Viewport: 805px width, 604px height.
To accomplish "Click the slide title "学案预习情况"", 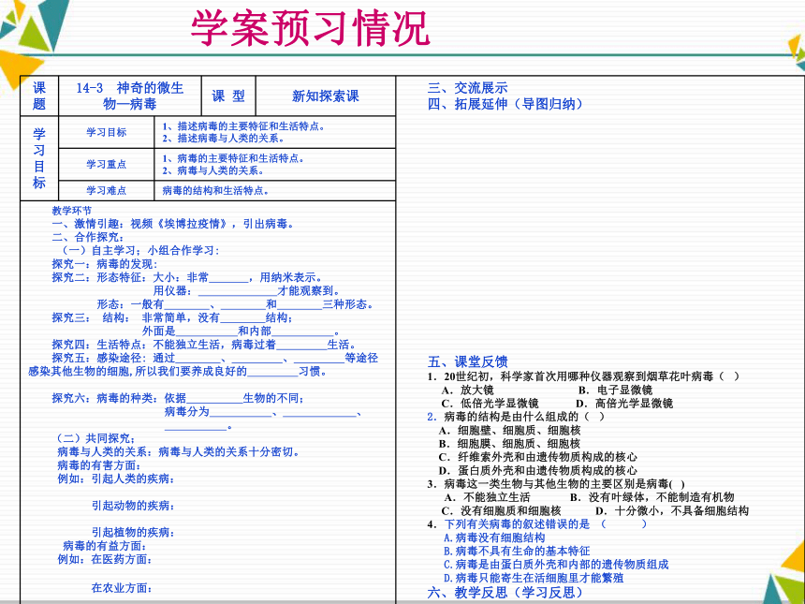I will (x=310, y=28).
